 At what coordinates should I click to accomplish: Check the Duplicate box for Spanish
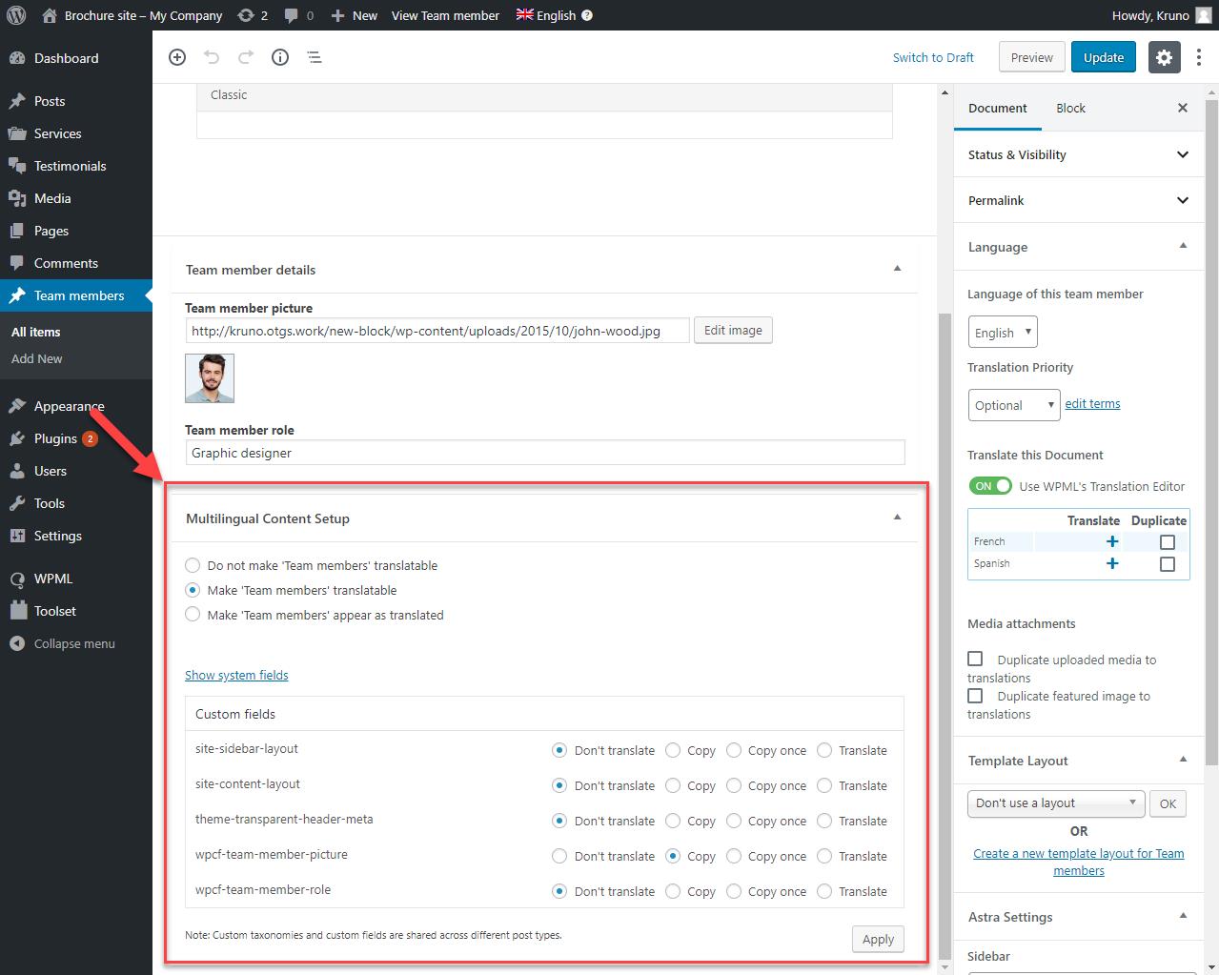tap(1167, 564)
